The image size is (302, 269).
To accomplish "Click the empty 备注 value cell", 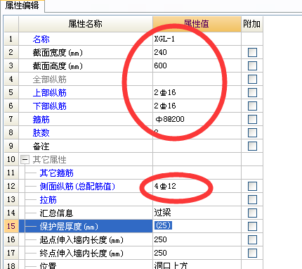I will (197, 146).
